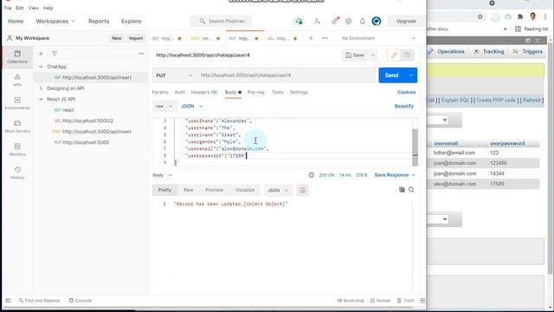Click the invite user icon in header
The height and width of the screenshot is (312, 554).
click(317, 21)
